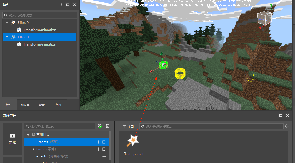Click the import icon on Presets row
Viewport: 295px width, 163px height.
tap(104, 142)
